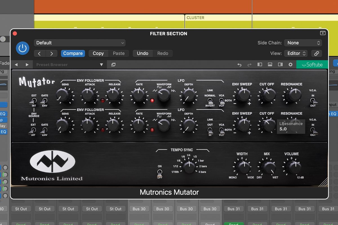338x225 pixels.
Task: Click the undo arrow in the Softube toolbar
Action: (x=239, y=64)
